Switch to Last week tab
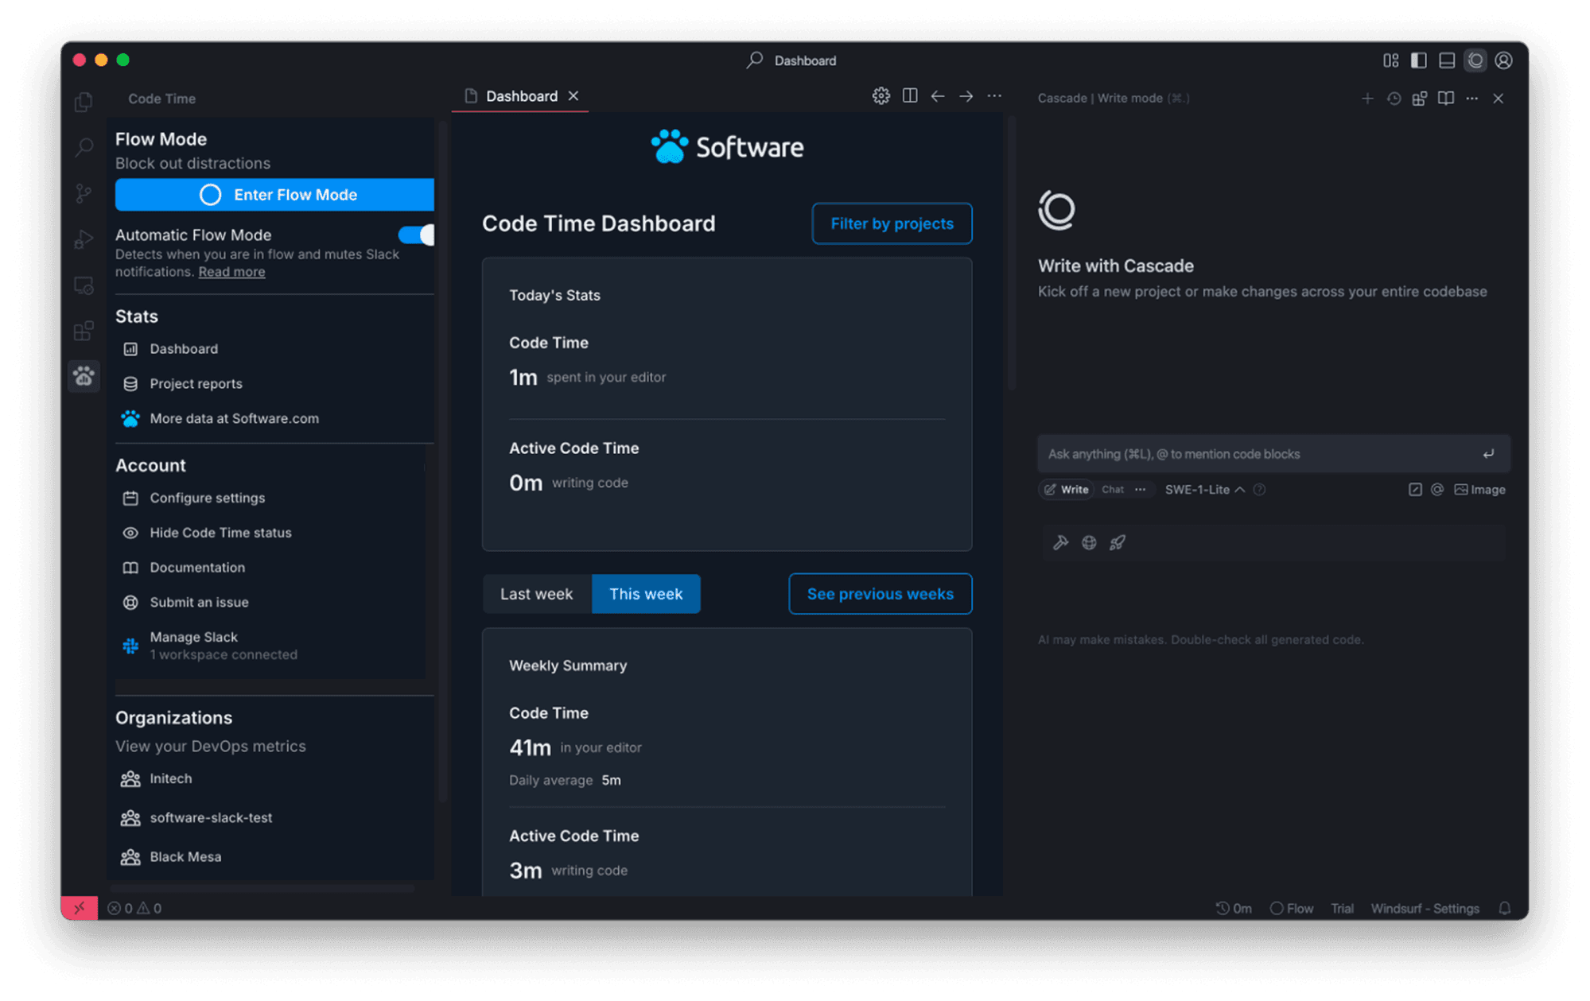 coord(536,594)
